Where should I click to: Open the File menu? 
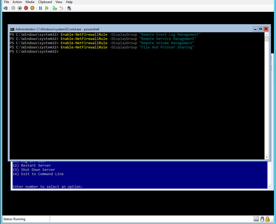tap(7, 2)
